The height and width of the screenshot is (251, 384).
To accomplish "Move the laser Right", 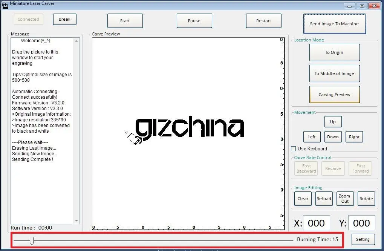I will click(354, 137).
